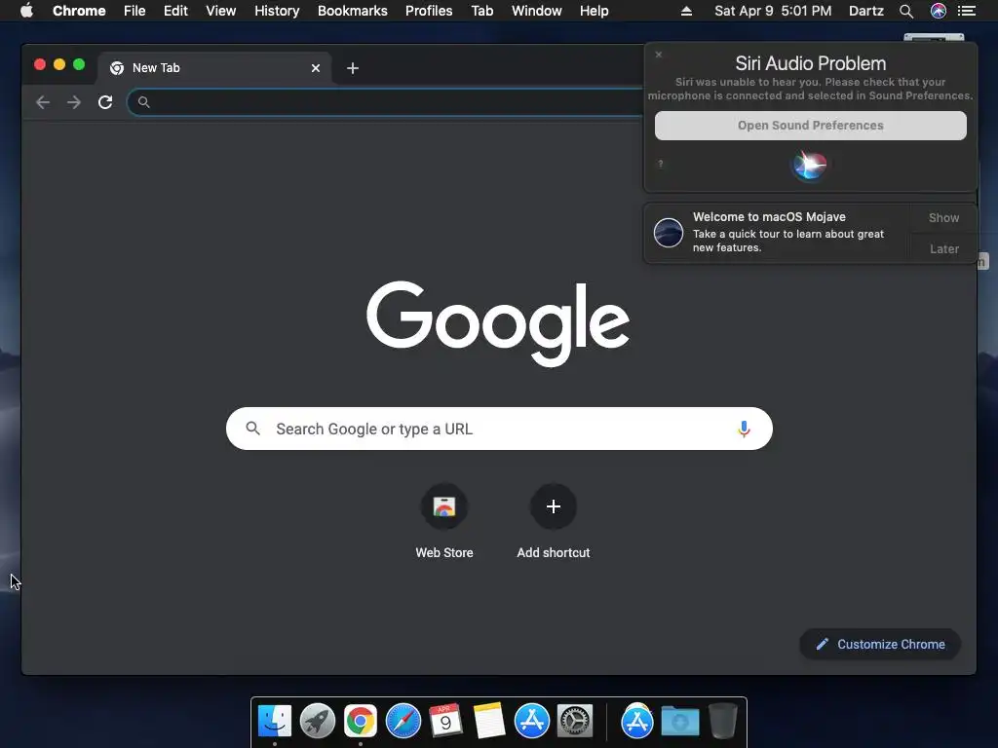This screenshot has width=998, height=748.
Task: Click the Welcome to macOS Mojave notification icon
Action: pos(669,233)
